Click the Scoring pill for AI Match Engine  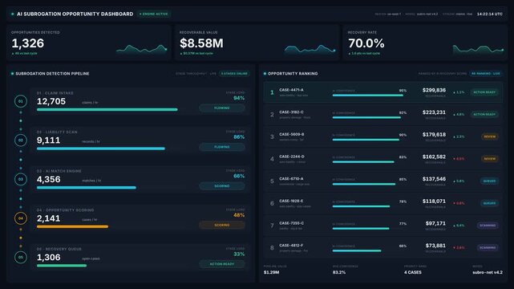pyautogui.click(x=222, y=186)
